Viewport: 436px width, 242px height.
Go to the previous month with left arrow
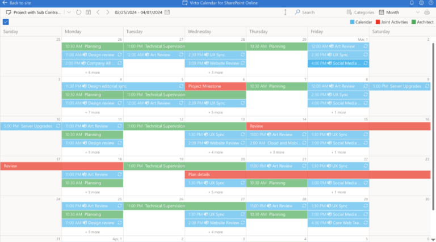point(98,12)
